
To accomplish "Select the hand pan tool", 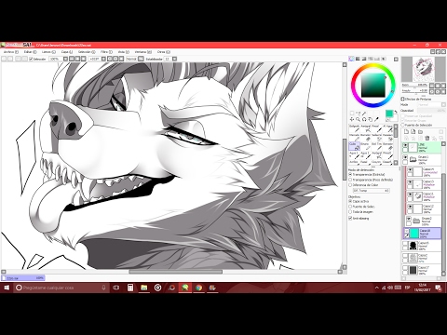I will 371,119.
